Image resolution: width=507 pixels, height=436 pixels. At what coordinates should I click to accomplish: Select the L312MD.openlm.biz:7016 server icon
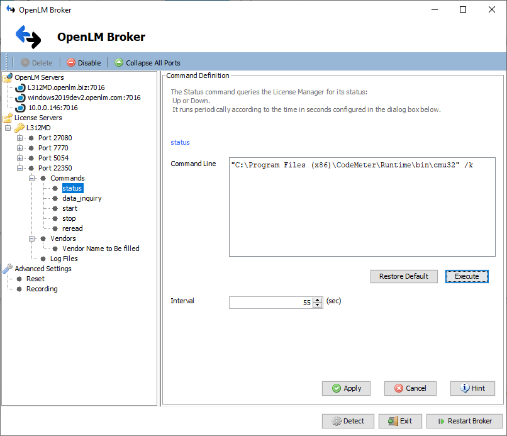click(x=20, y=87)
